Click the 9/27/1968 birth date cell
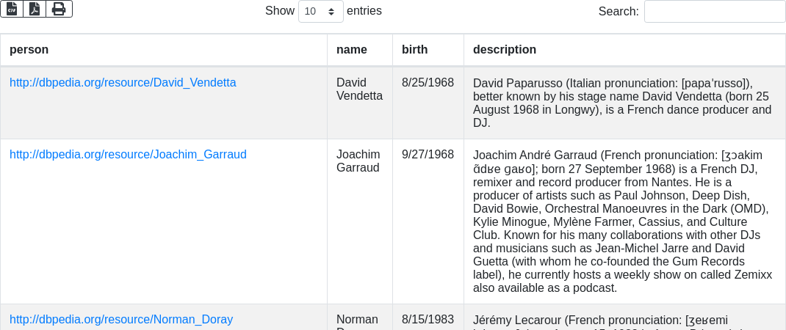 [x=428, y=155]
